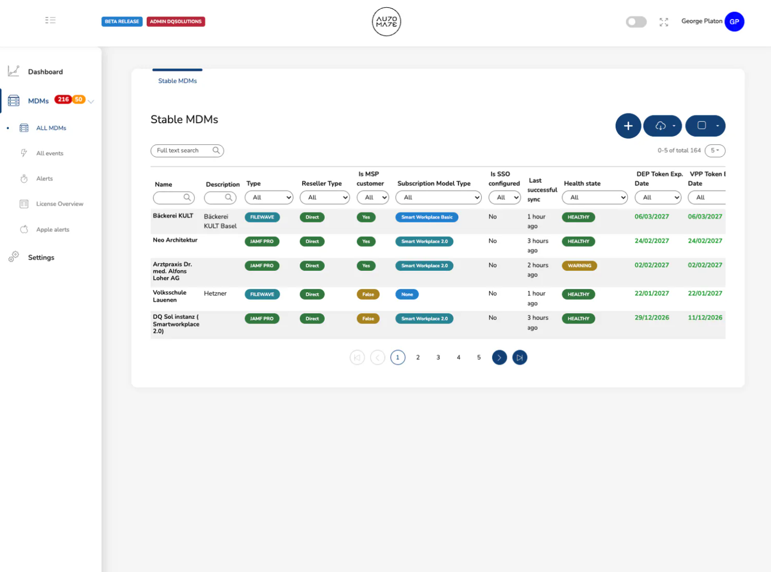771x572 pixels.
Task: Jump to first page arrow
Action: click(x=357, y=358)
